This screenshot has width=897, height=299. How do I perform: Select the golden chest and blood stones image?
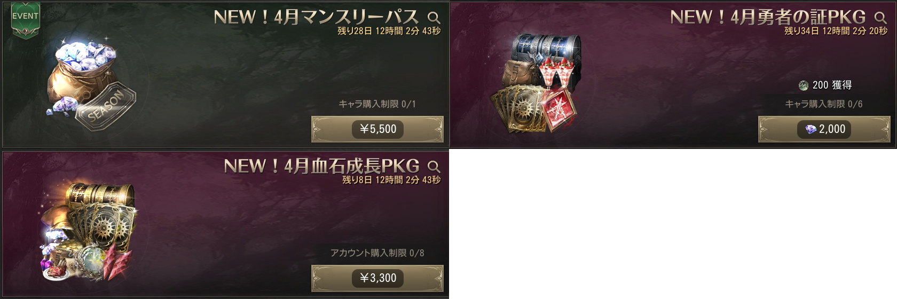pyautogui.click(x=88, y=232)
